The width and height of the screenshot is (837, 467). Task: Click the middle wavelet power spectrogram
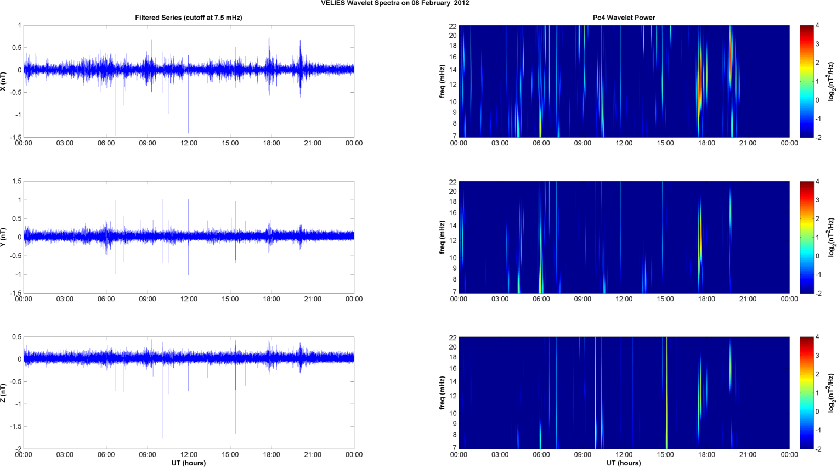pos(624,237)
